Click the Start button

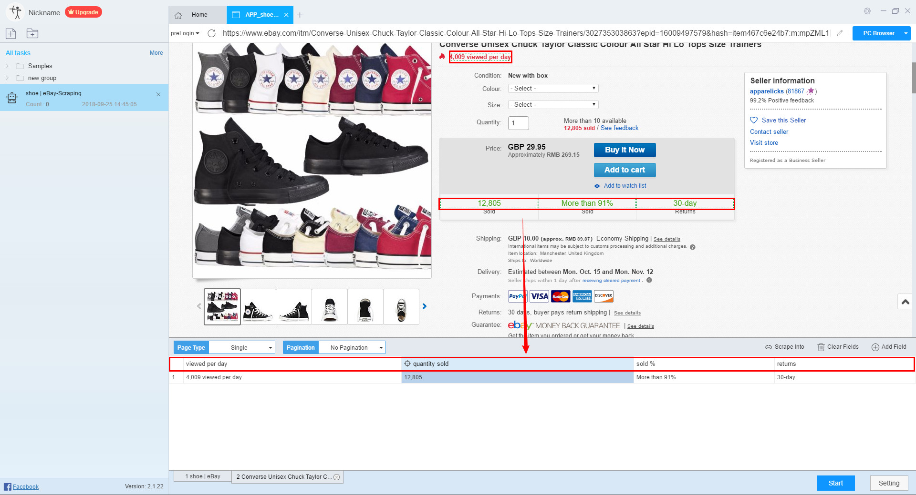pos(836,483)
